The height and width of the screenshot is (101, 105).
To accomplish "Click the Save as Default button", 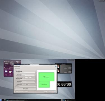I will (26, 90).
